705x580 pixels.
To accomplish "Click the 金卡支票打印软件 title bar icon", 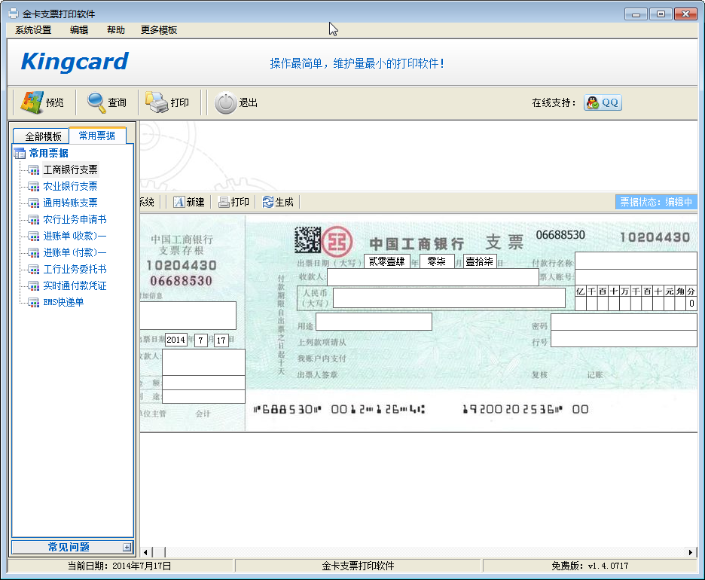I will tap(14, 14).
